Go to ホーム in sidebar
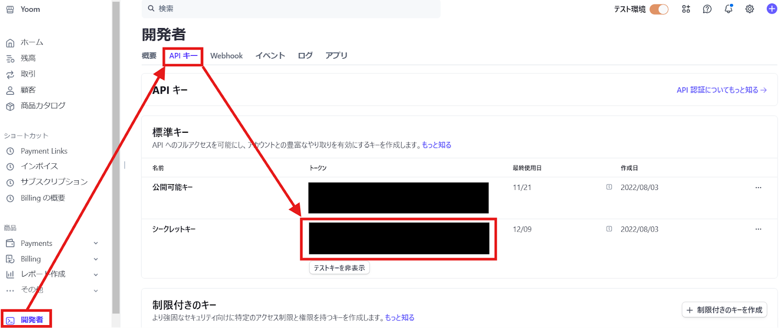The height and width of the screenshot is (328, 779). tap(32, 43)
